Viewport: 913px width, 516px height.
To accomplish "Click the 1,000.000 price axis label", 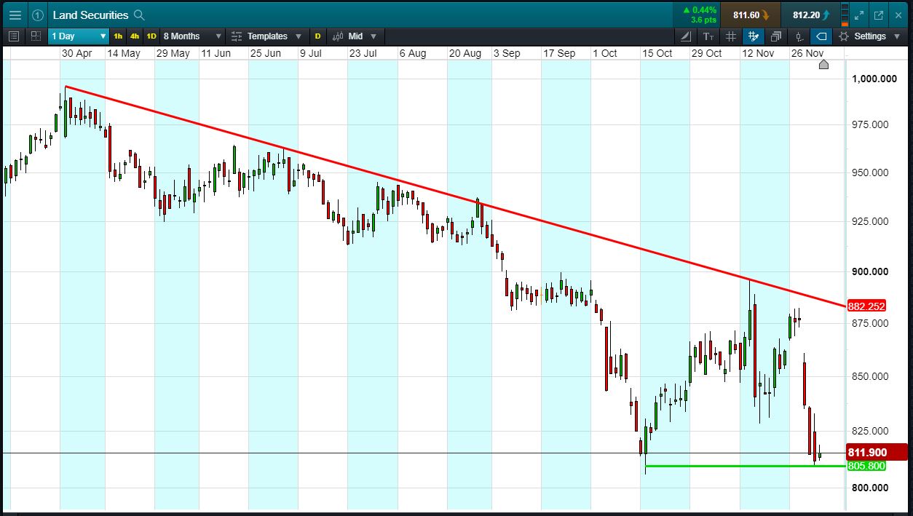I will point(874,79).
